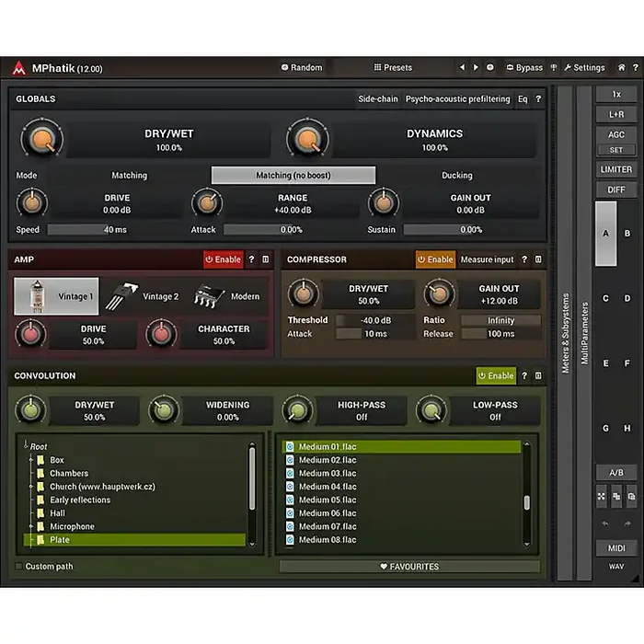The width and height of the screenshot is (644, 644).
Task: Select the Hall folder
Action: pyautogui.click(x=57, y=513)
